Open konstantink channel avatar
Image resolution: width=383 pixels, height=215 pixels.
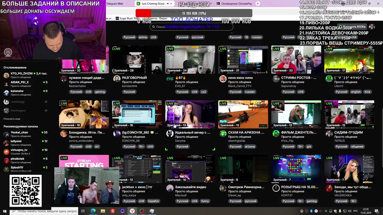pyautogui.click(x=117, y=79)
